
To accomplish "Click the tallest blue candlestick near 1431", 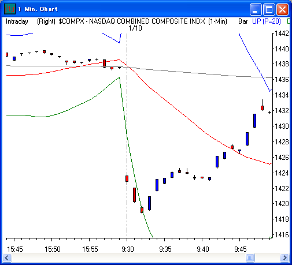I will (x=254, y=121).
